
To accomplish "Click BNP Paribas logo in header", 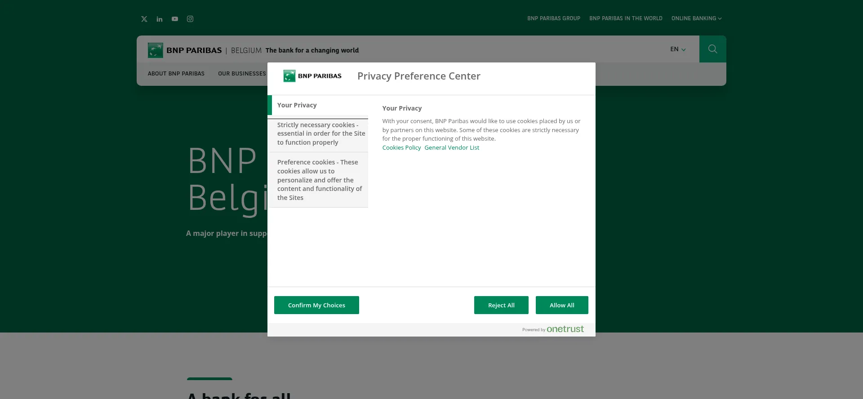I will (185, 50).
